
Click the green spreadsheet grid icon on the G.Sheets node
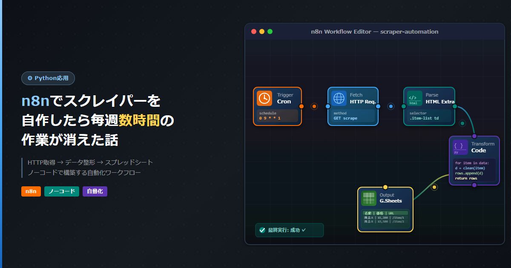click(x=369, y=198)
